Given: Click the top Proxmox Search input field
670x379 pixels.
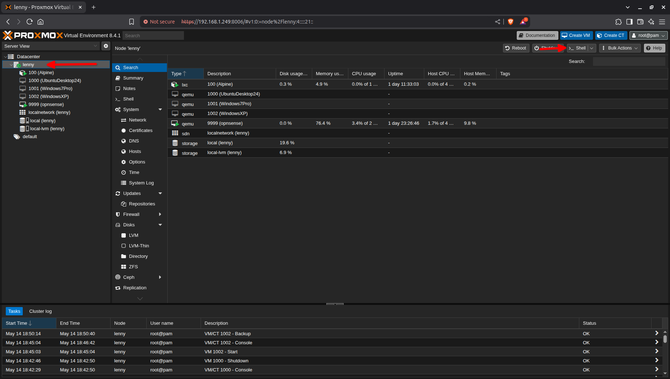Looking at the screenshot, I should pos(153,35).
